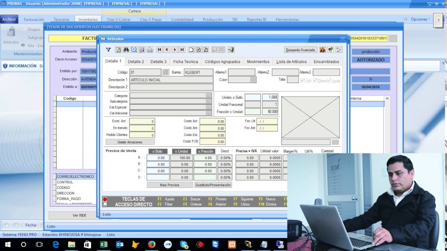This screenshot has height=251, width=447.
Task: Click the Mas Precios button
Action: click(x=170, y=185)
